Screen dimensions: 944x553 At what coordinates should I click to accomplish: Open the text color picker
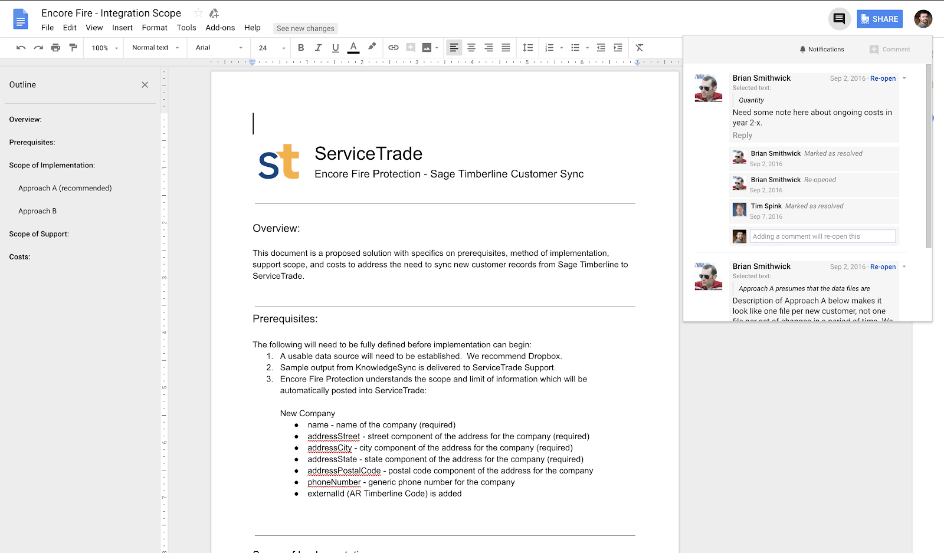click(353, 48)
